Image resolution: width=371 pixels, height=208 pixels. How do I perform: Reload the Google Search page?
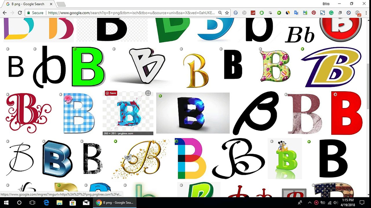pos(20,13)
